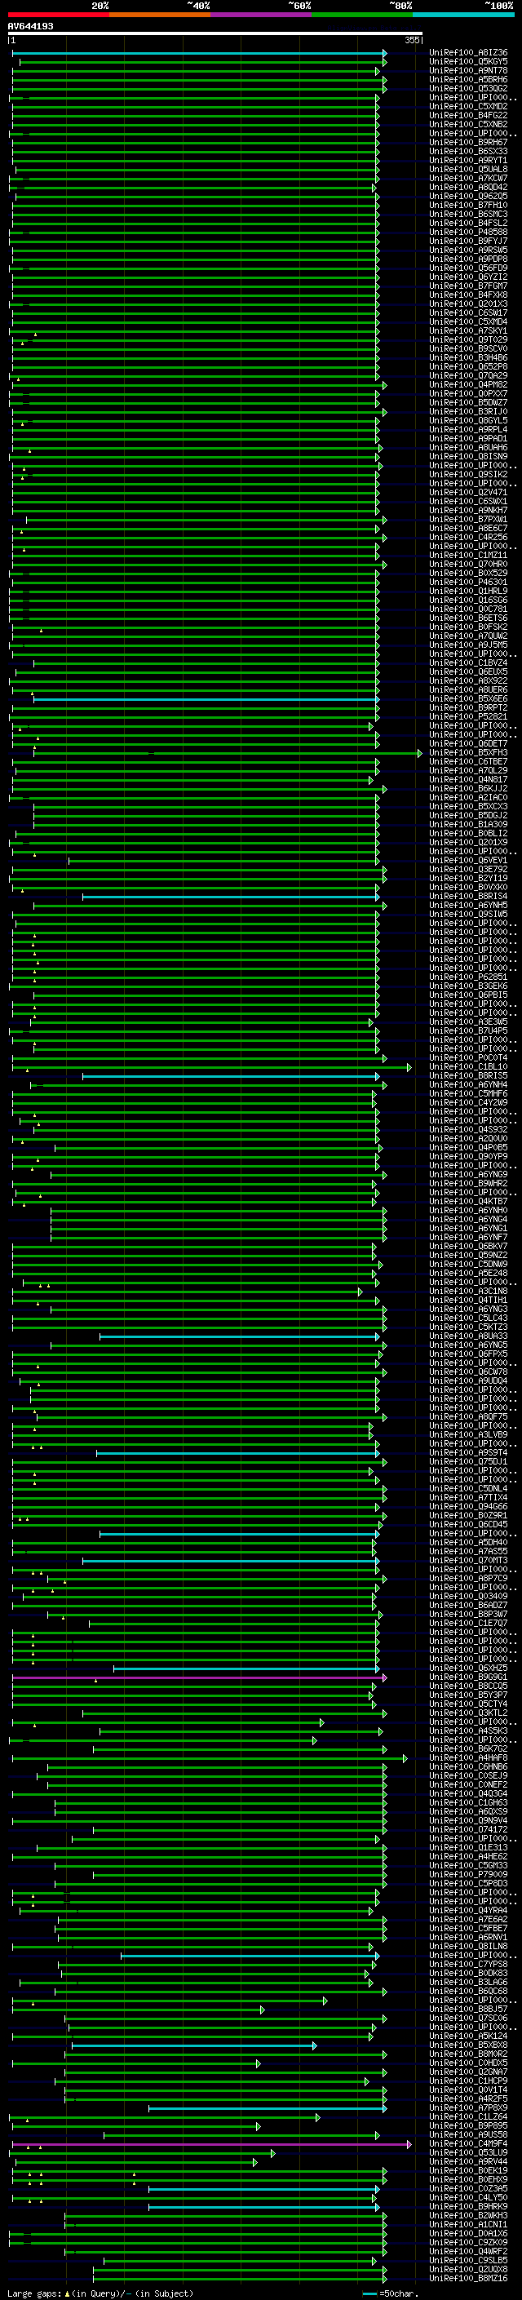Screen dimensions: 522x2300
Task: Select hit UniRef100_B5XFH3
Action: pos(468,753)
